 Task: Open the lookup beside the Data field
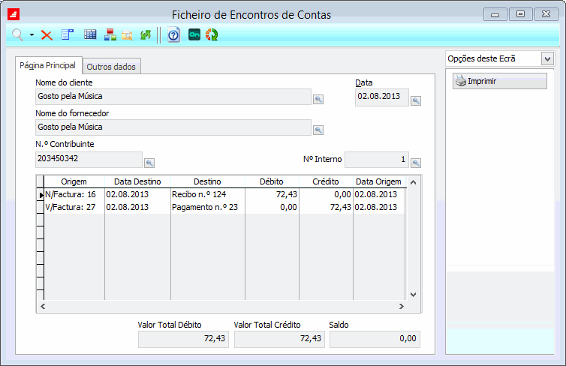tap(416, 100)
